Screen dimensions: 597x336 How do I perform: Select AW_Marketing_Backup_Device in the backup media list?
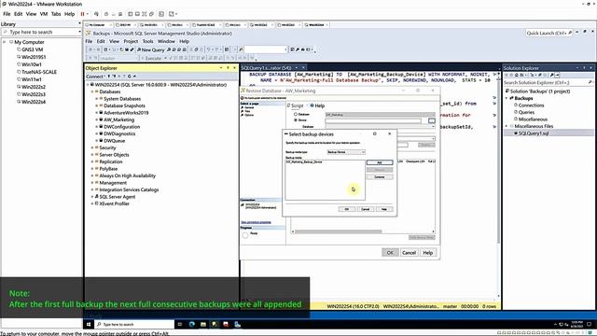304,161
